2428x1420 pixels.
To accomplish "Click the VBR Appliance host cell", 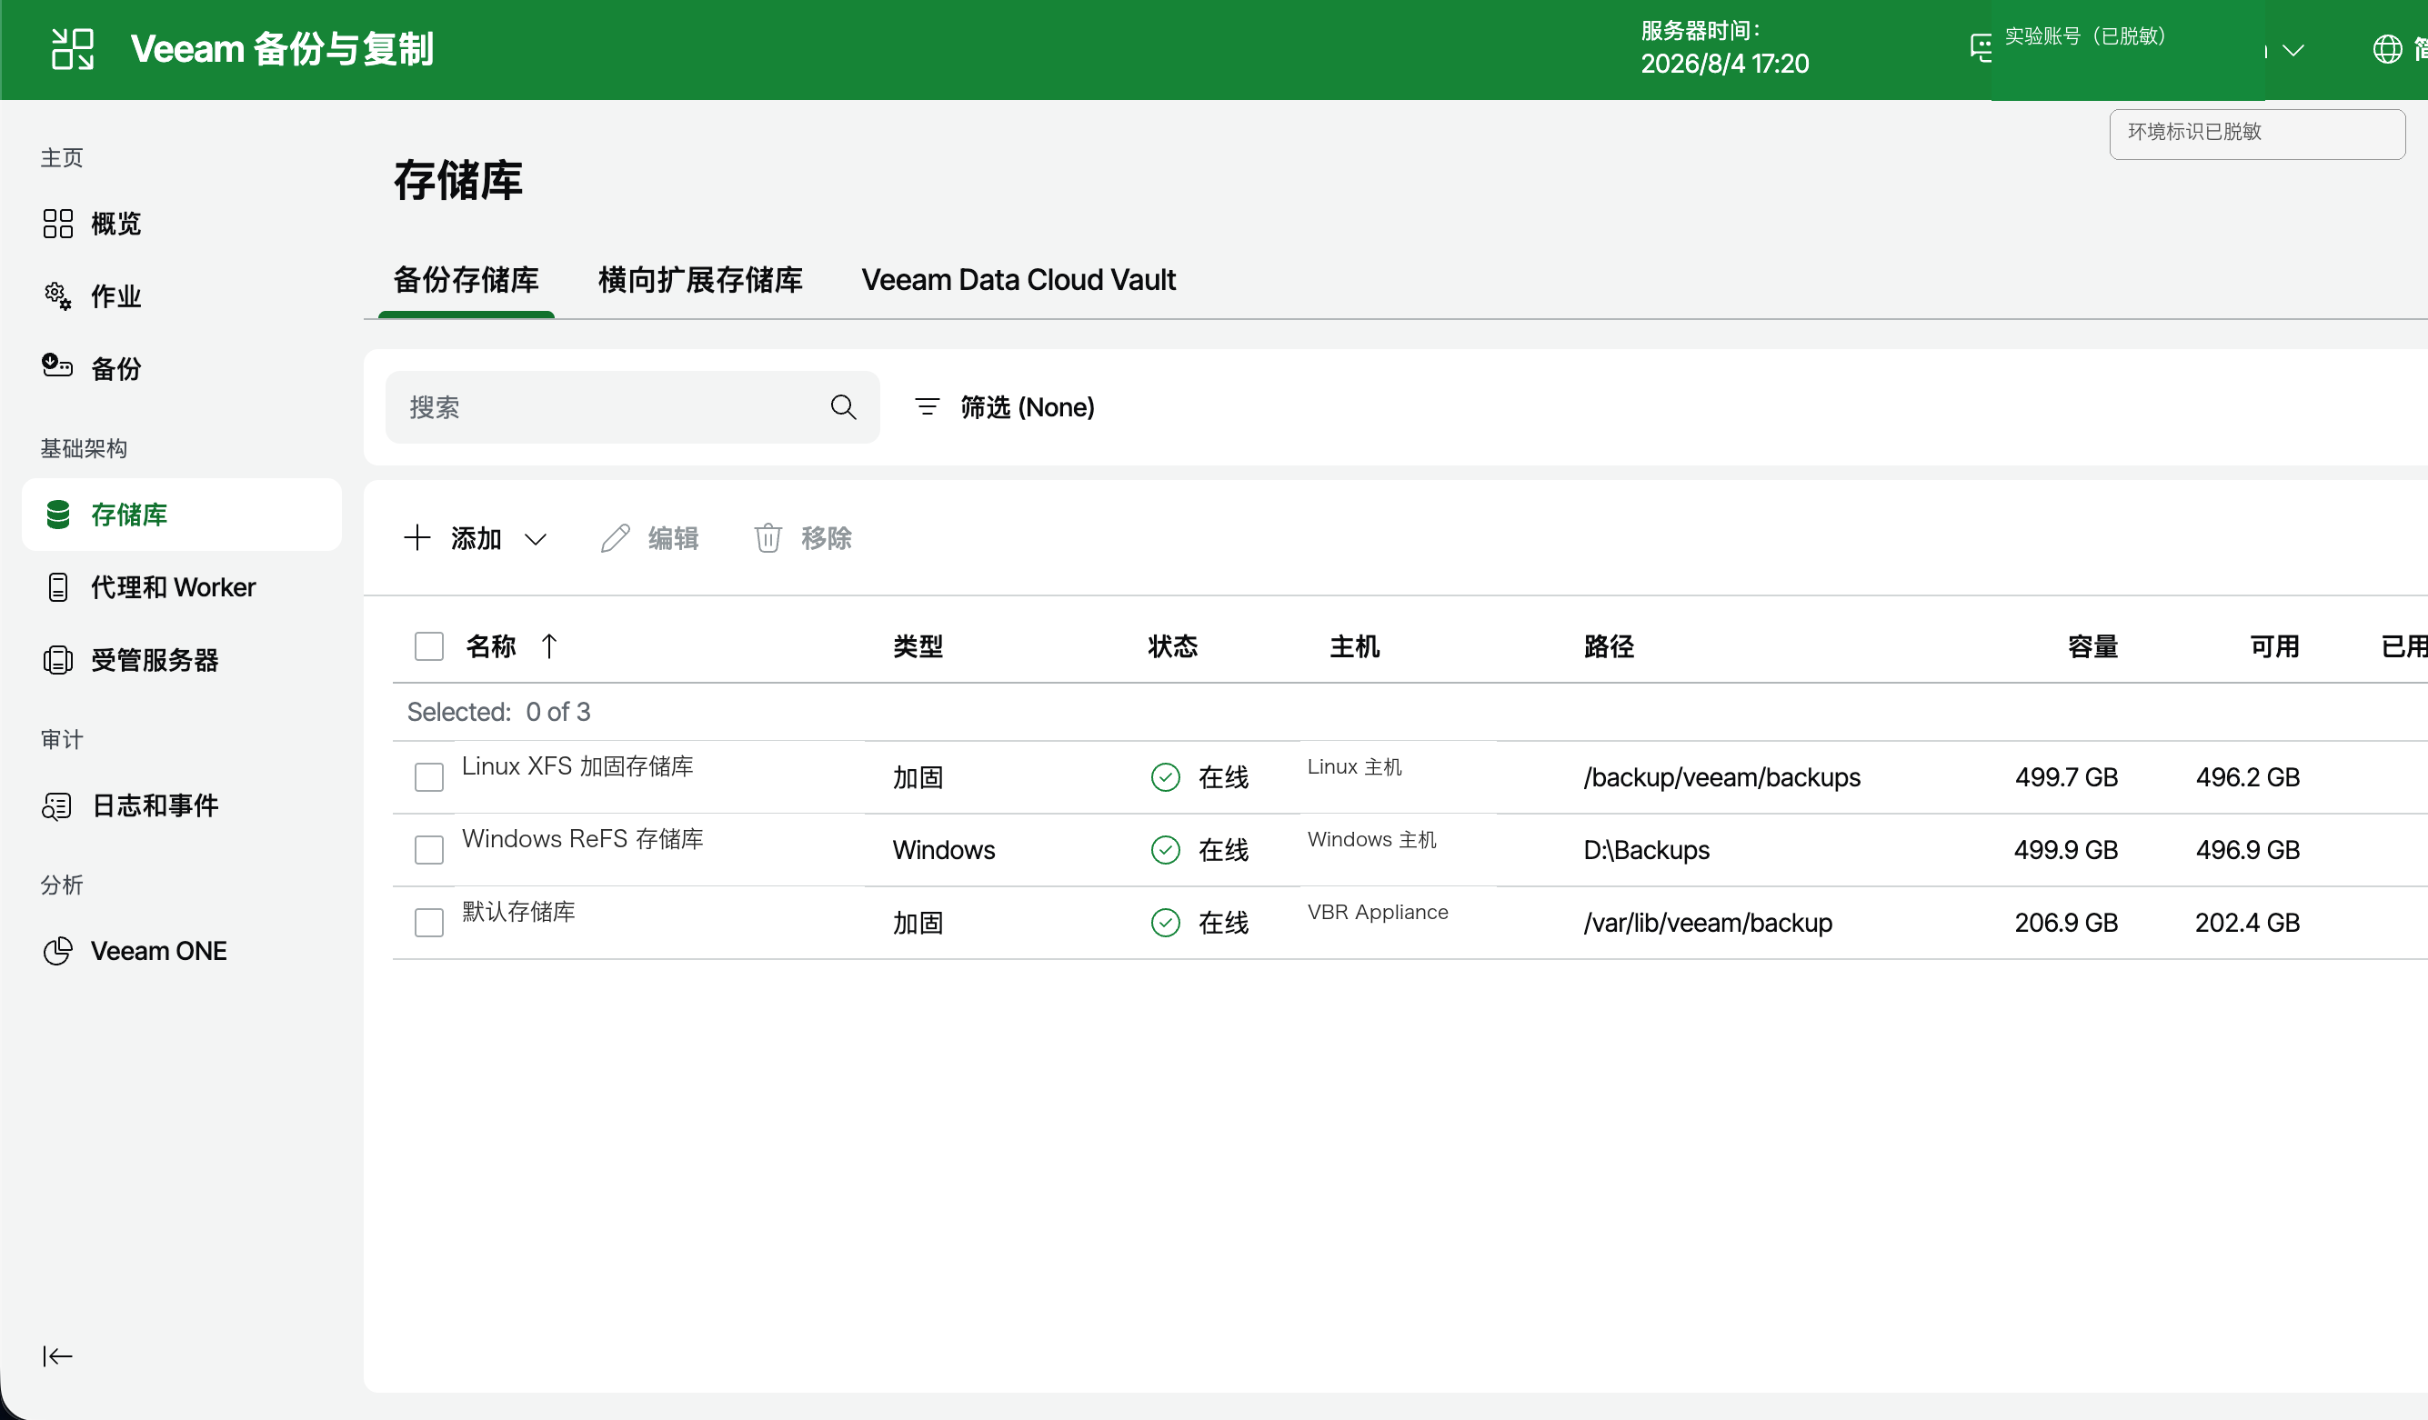I will tap(1378, 911).
